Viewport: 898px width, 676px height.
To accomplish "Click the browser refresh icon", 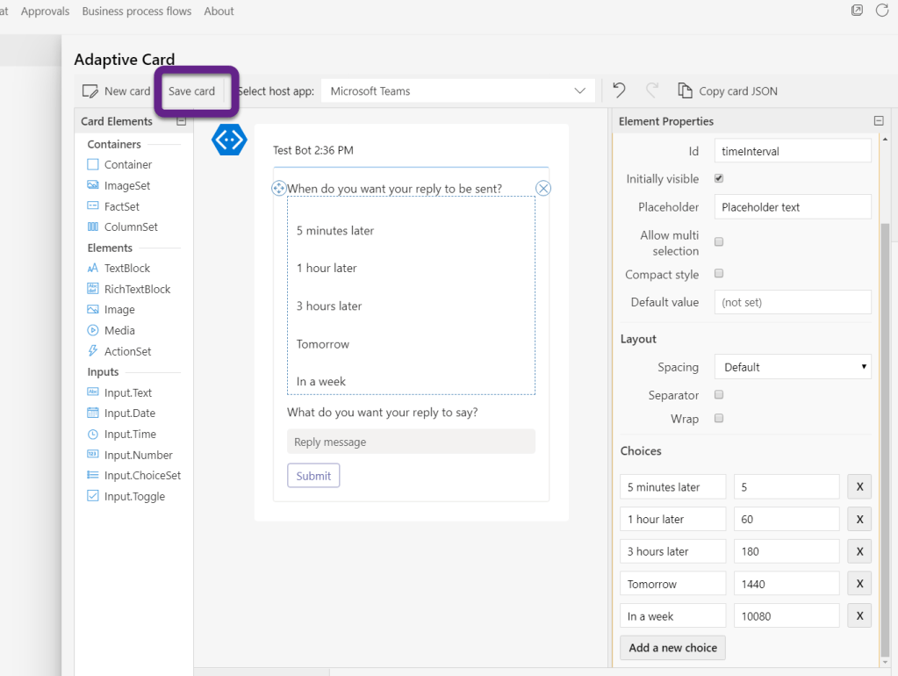I will (x=882, y=11).
